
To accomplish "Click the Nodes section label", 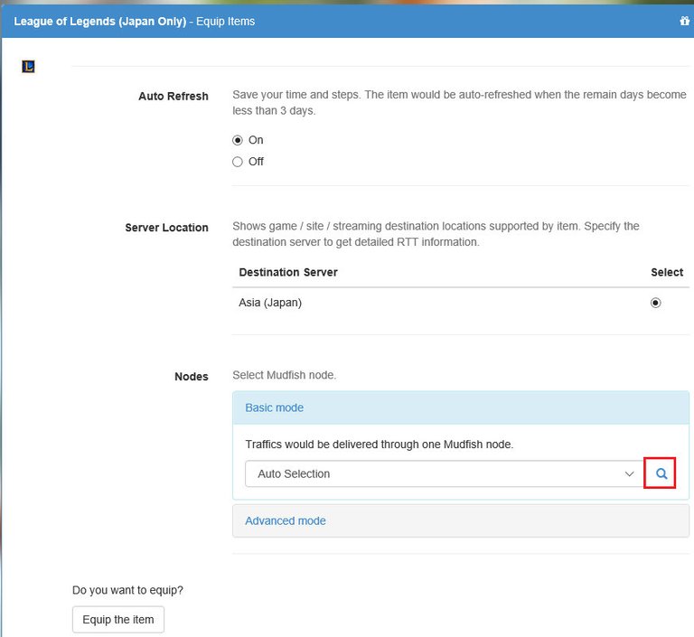I will pos(191,376).
